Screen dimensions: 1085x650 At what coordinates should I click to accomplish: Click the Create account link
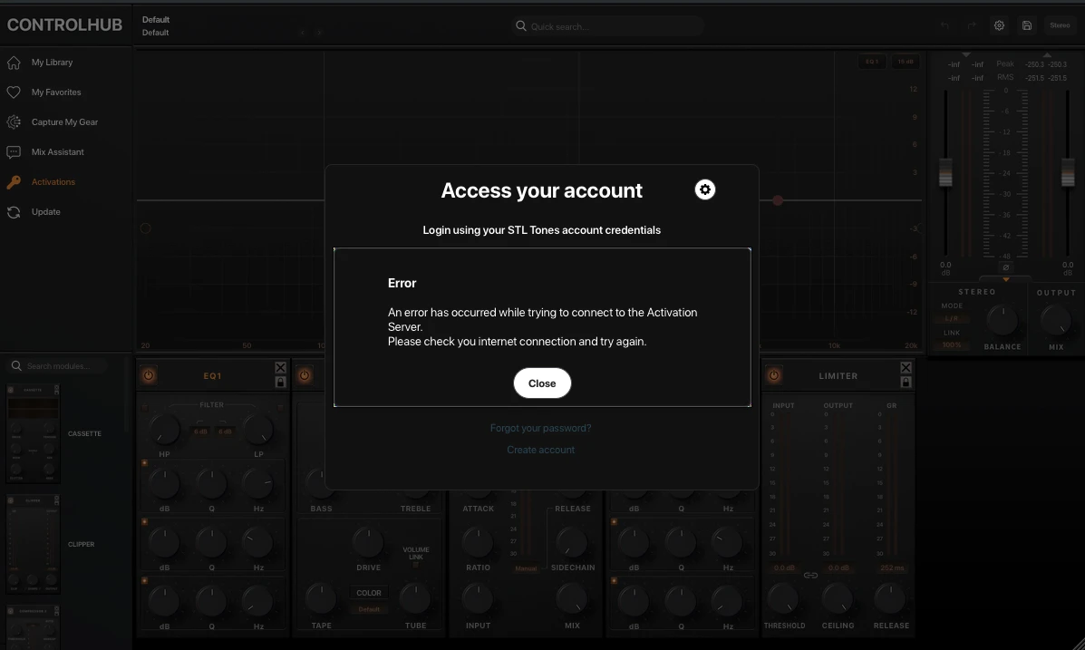click(540, 450)
